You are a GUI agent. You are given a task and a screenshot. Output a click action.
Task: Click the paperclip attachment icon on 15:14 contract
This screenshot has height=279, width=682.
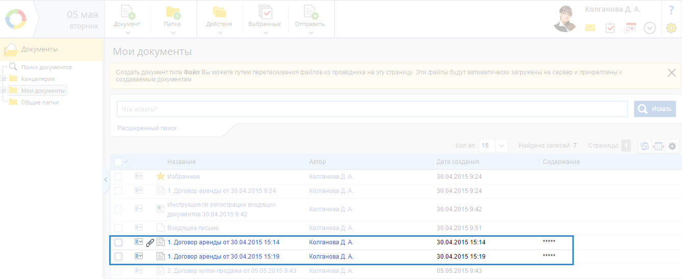[150, 242]
